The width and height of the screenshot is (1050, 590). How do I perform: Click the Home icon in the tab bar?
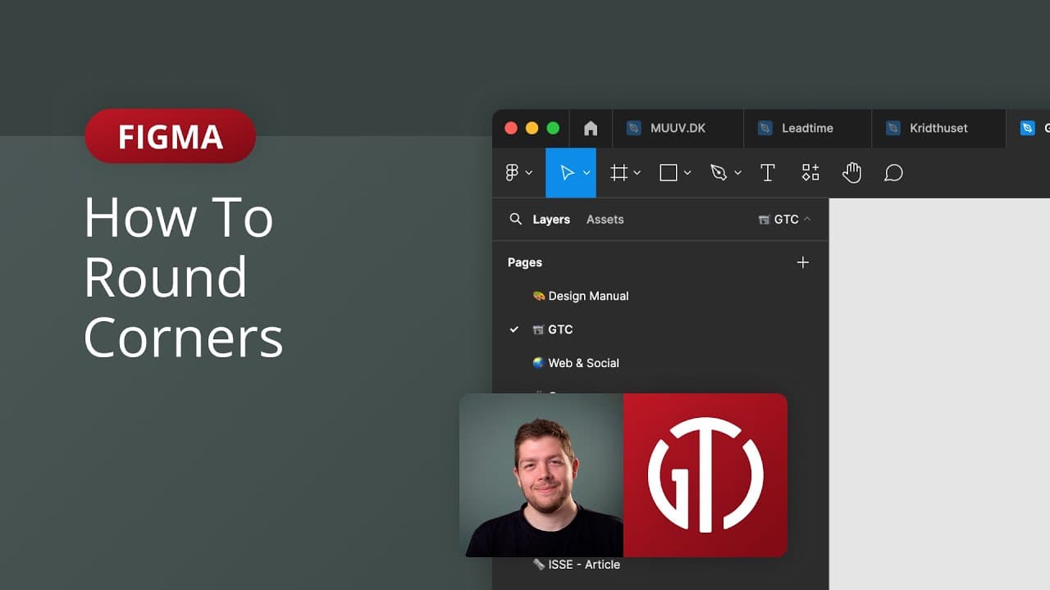[591, 129]
